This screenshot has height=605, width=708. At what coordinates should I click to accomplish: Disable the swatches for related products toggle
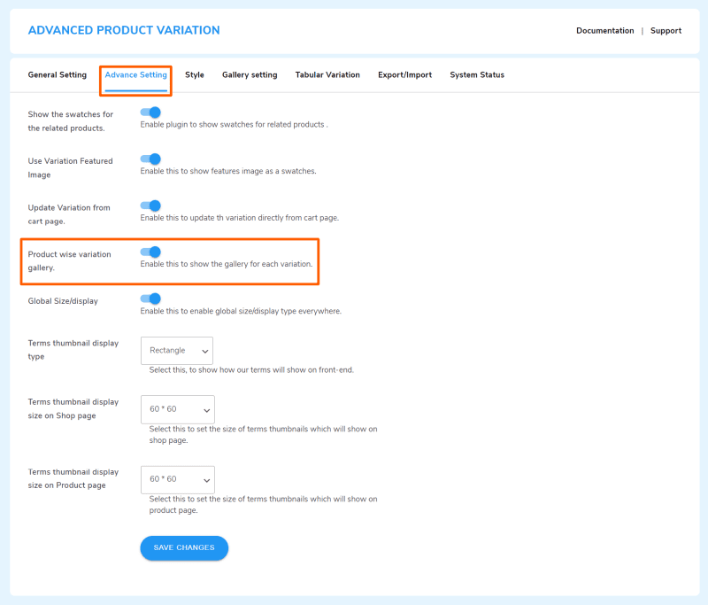[150, 112]
